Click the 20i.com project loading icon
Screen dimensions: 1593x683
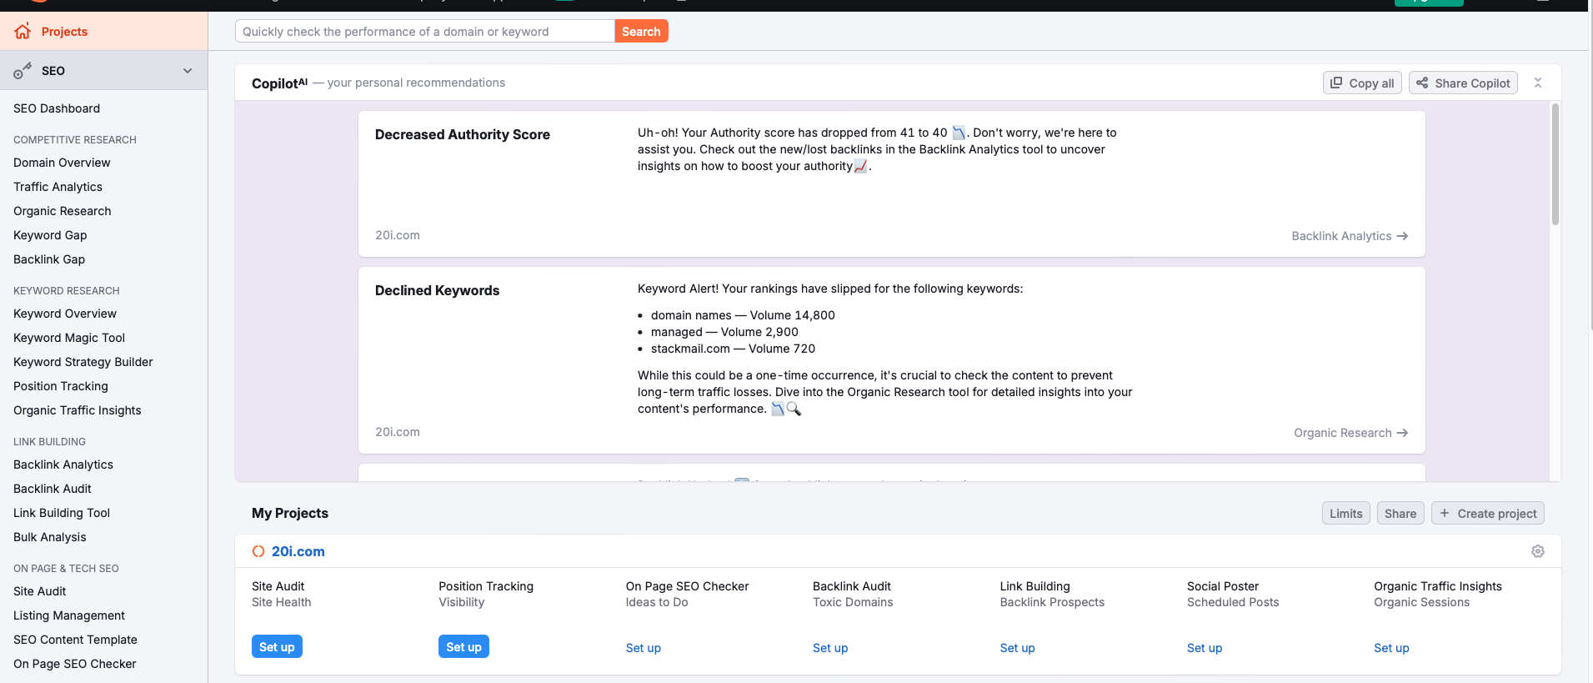[x=258, y=551]
